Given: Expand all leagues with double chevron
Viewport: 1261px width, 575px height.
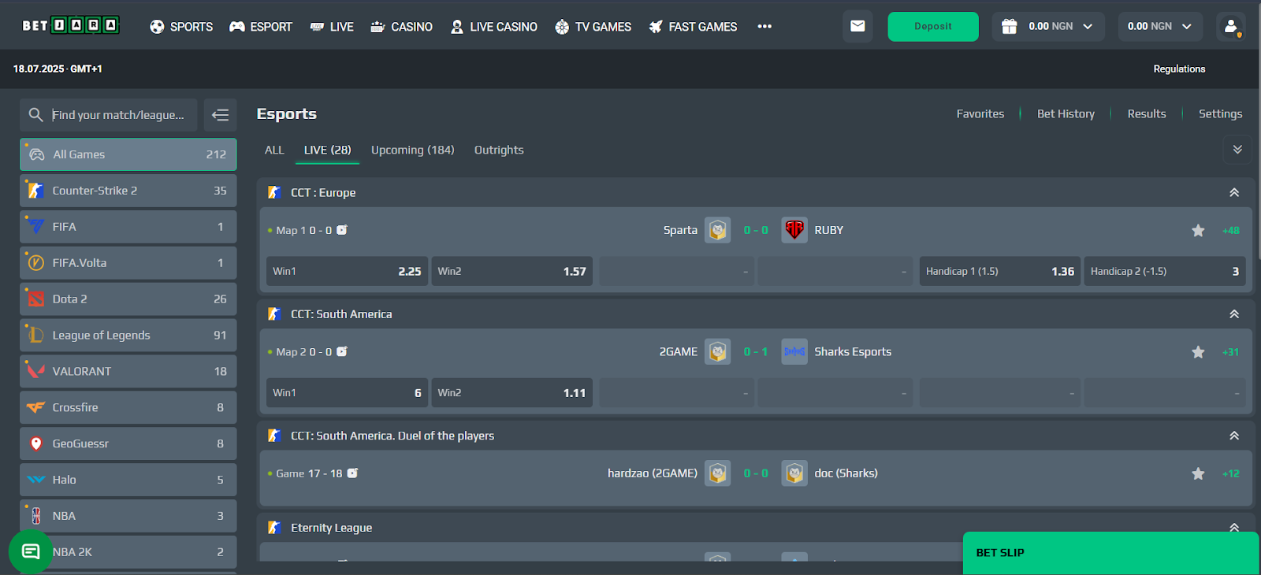Looking at the screenshot, I should 1237,150.
